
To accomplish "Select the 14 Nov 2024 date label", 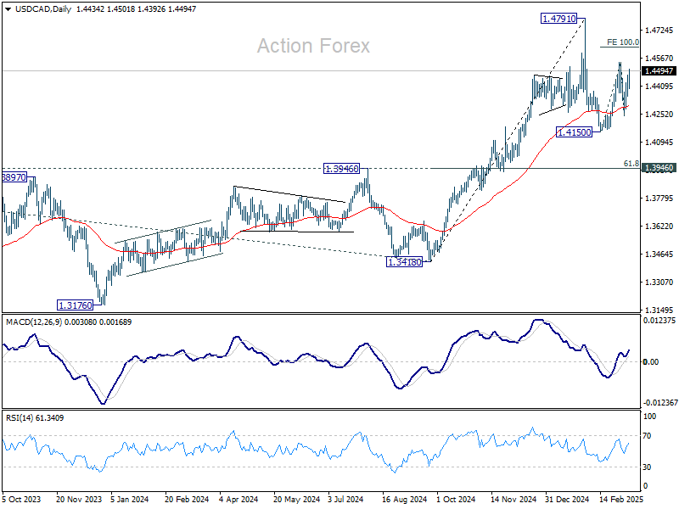I will [513, 500].
